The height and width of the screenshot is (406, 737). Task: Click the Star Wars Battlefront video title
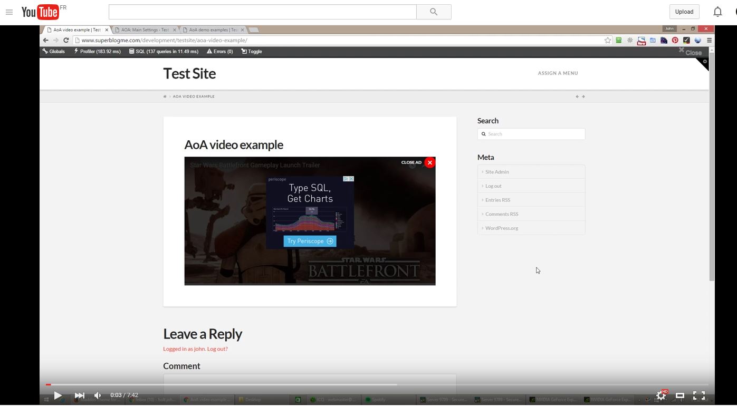(255, 165)
